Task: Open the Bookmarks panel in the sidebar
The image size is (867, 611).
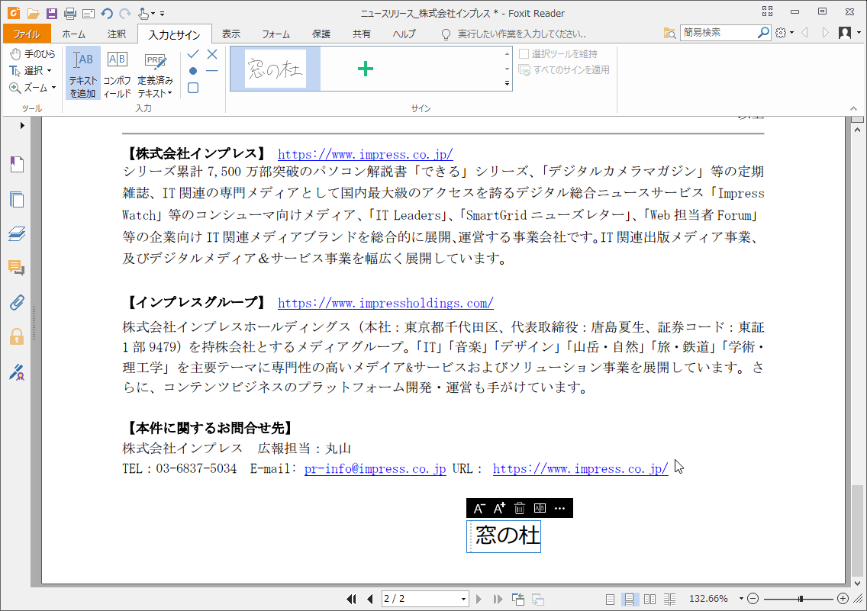Action: (17, 164)
